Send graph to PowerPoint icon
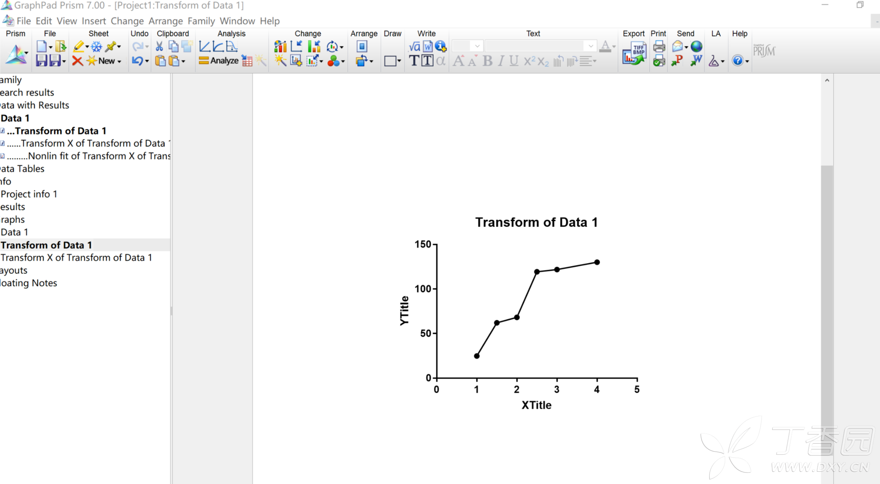Screen dimensions: 880x484 point(677,61)
